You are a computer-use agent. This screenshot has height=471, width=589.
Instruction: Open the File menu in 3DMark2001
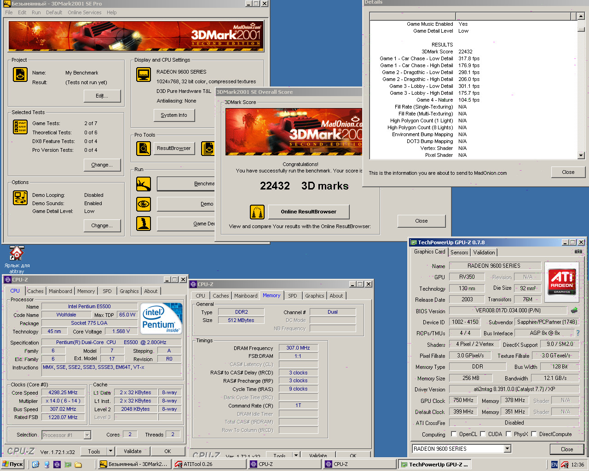pyautogui.click(x=9, y=12)
